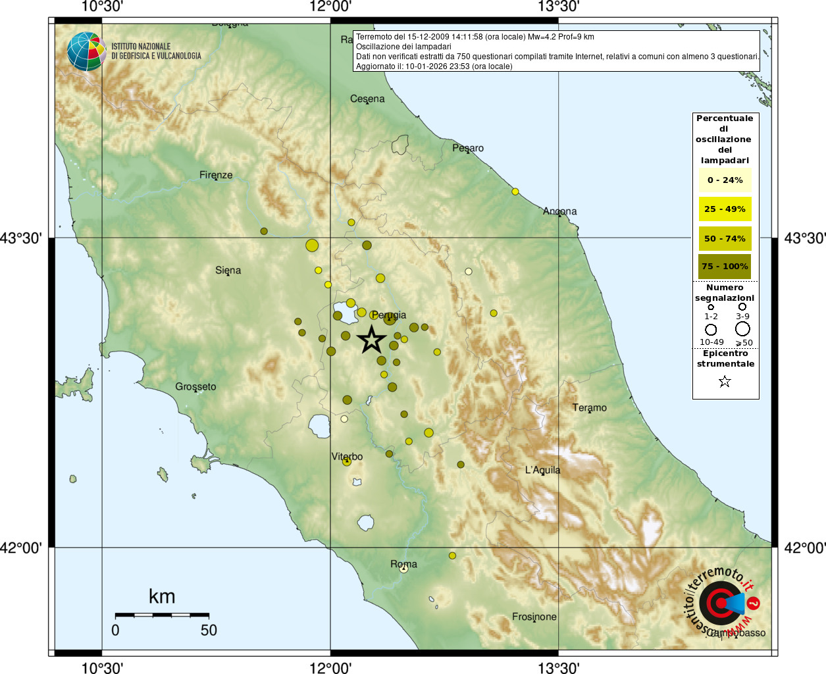The width and height of the screenshot is (826, 674).
Task: Click the km scale bar
Action: [162, 615]
